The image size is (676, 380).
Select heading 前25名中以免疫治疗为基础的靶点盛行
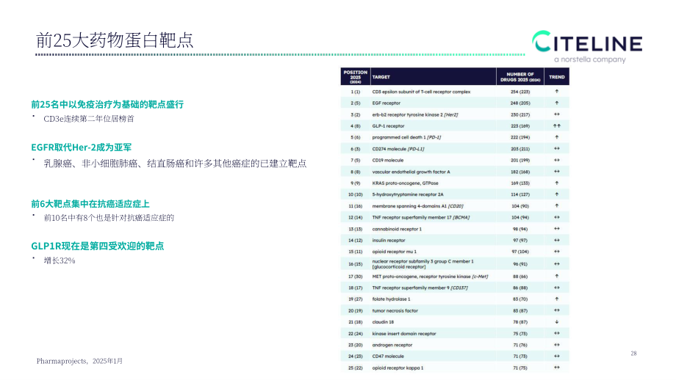tap(107, 104)
